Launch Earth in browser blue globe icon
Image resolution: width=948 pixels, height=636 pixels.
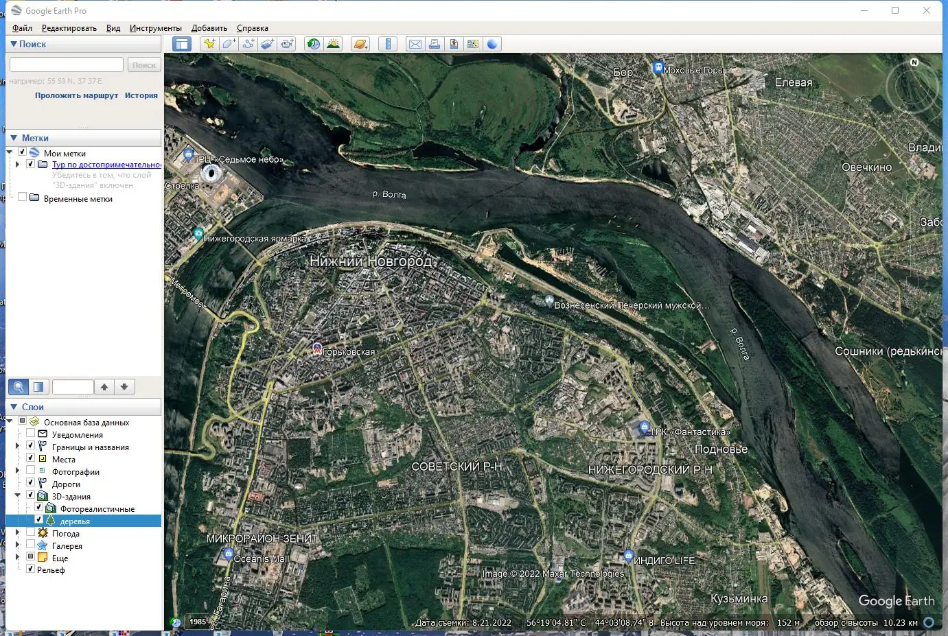coord(492,44)
